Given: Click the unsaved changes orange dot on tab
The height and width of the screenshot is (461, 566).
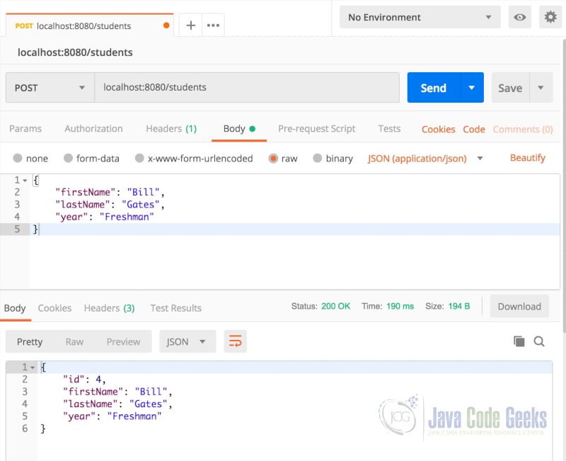Looking at the screenshot, I should pos(166,25).
